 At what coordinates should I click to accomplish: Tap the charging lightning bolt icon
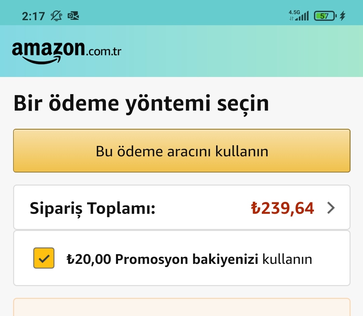[342, 16]
